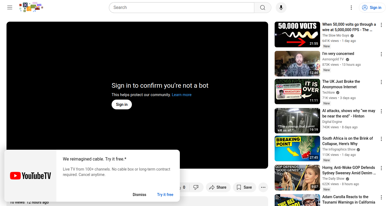Open IT IS OVER thumbnail
Viewport: 390px width, 206px height.
pos(297,91)
